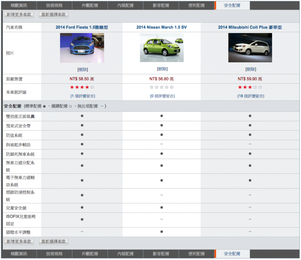Click the 煞車力道分配系統 row label
301x260 pixels.
tap(20, 166)
